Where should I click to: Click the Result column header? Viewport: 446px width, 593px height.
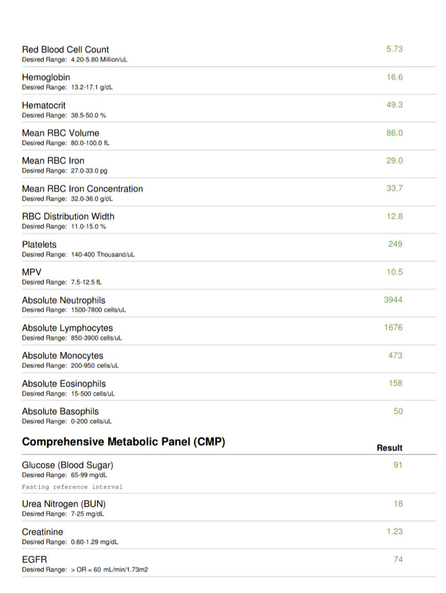pyautogui.click(x=389, y=448)
